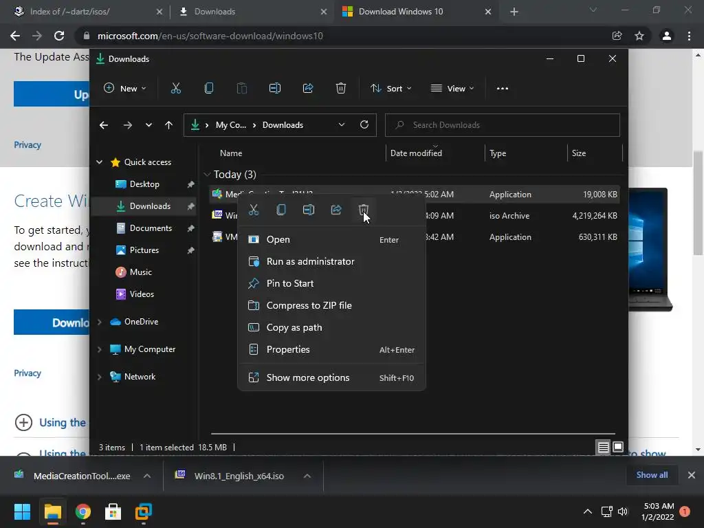Open the volume icon in system tray
The image size is (704, 528).
click(623, 511)
